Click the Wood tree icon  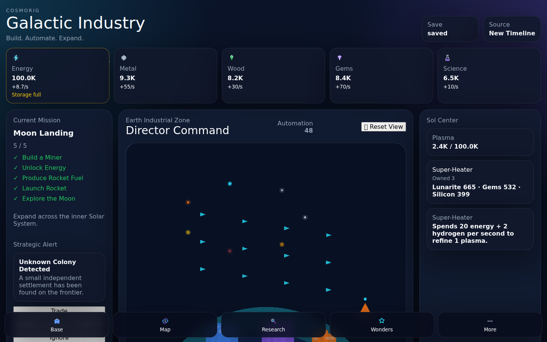232,58
